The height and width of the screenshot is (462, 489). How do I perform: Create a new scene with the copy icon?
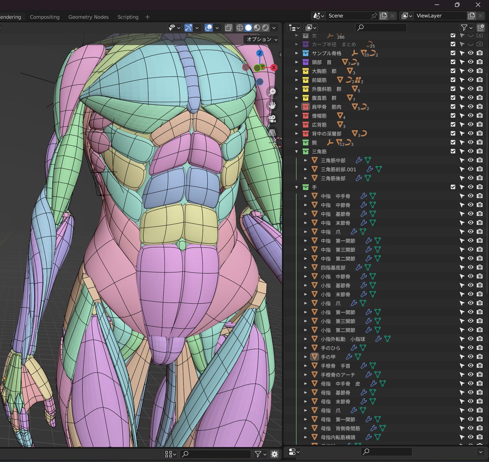(383, 15)
